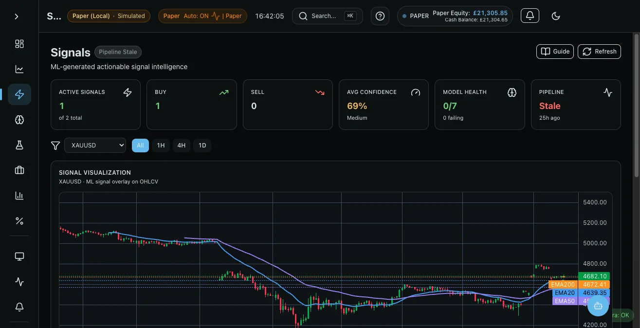The image size is (640, 328).
Task: Open the line chart icon in the sidebar
Action: [x=19, y=69]
